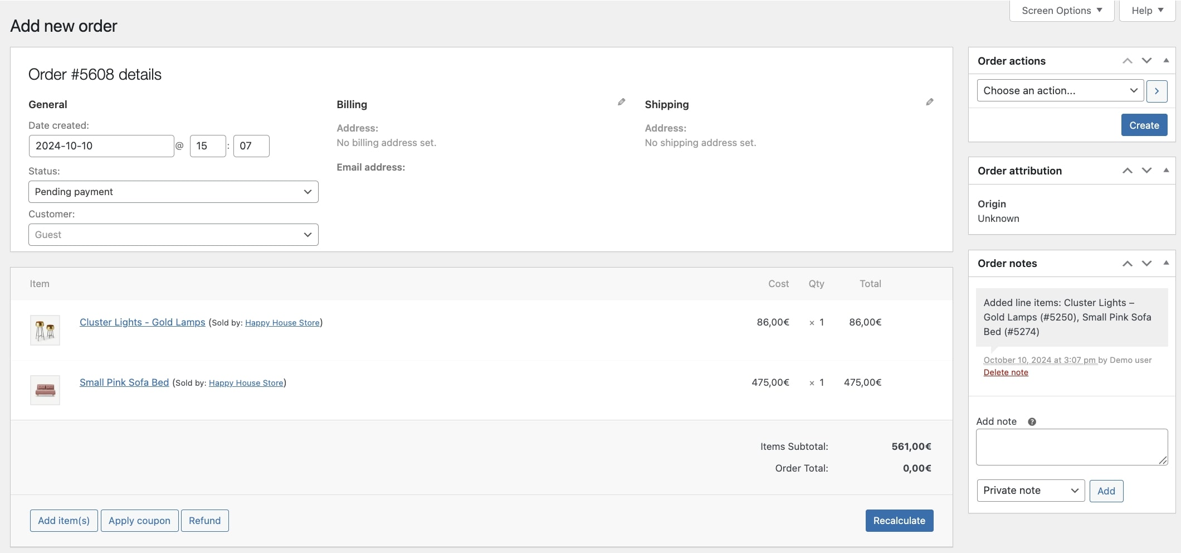The height and width of the screenshot is (553, 1181).
Task: Edit shipping address with pencil icon
Action: [x=930, y=102]
